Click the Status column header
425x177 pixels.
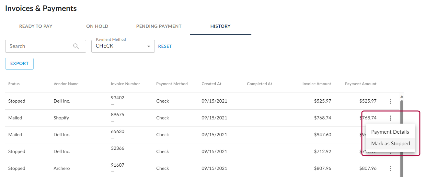14,84
